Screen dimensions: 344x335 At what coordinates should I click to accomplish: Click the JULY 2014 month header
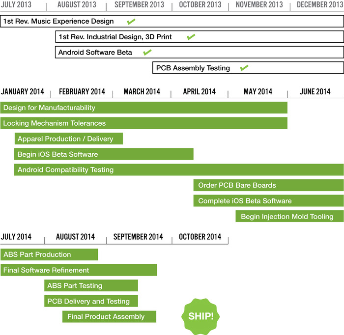coord(16,237)
